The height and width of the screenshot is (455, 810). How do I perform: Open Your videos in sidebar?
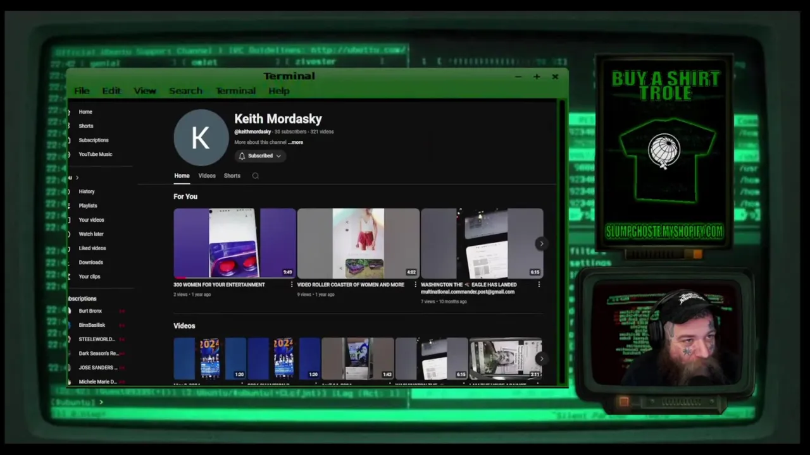(91, 220)
